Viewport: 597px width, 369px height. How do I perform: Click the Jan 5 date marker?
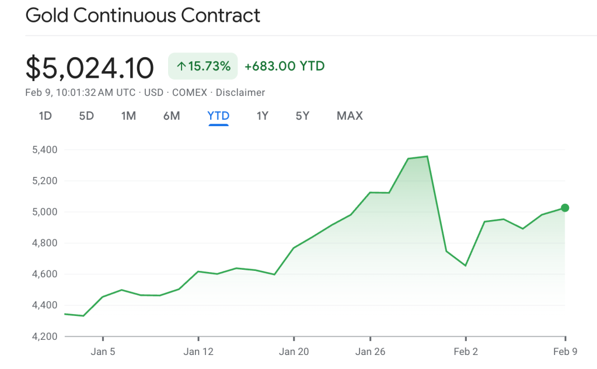point(103,351)
